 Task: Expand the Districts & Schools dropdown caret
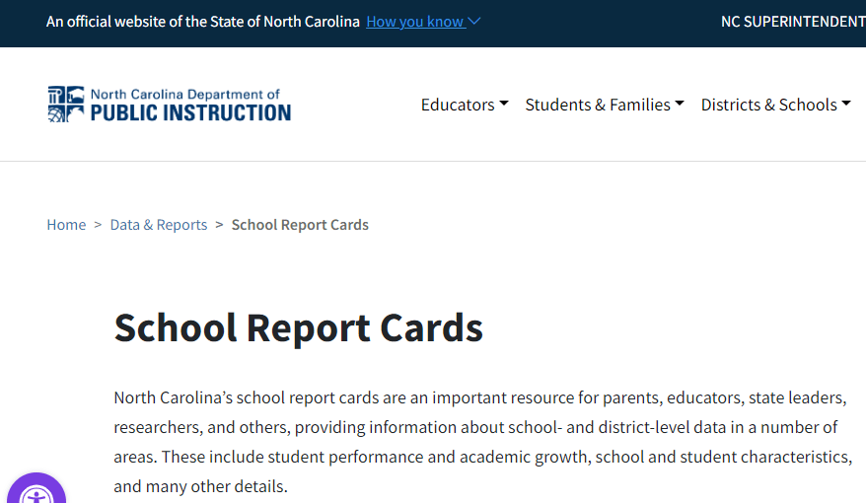point(846,104)
